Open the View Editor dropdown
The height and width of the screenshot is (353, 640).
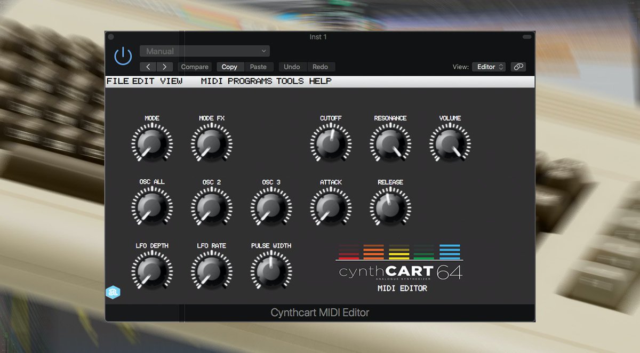pyautogui.click(x=489, y=67)
